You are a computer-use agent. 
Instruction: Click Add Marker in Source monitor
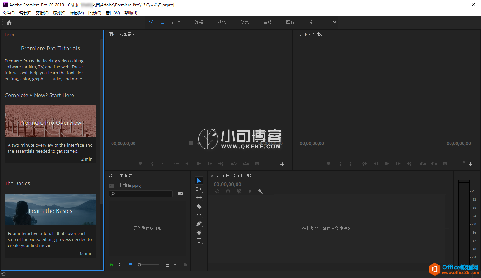pyautogui.click(x=140, y=164)
